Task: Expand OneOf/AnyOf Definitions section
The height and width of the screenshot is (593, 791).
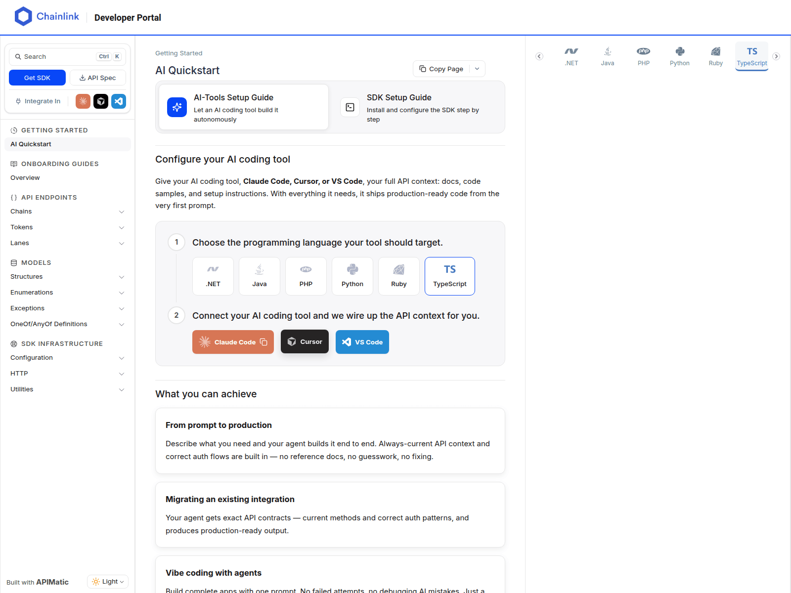Action: click(68, 324)
